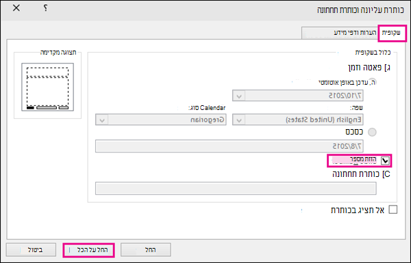Open the 7/10/2015 date format dropdown
The height and width of the screenshot is (263, 411).
tap(297, 96)
